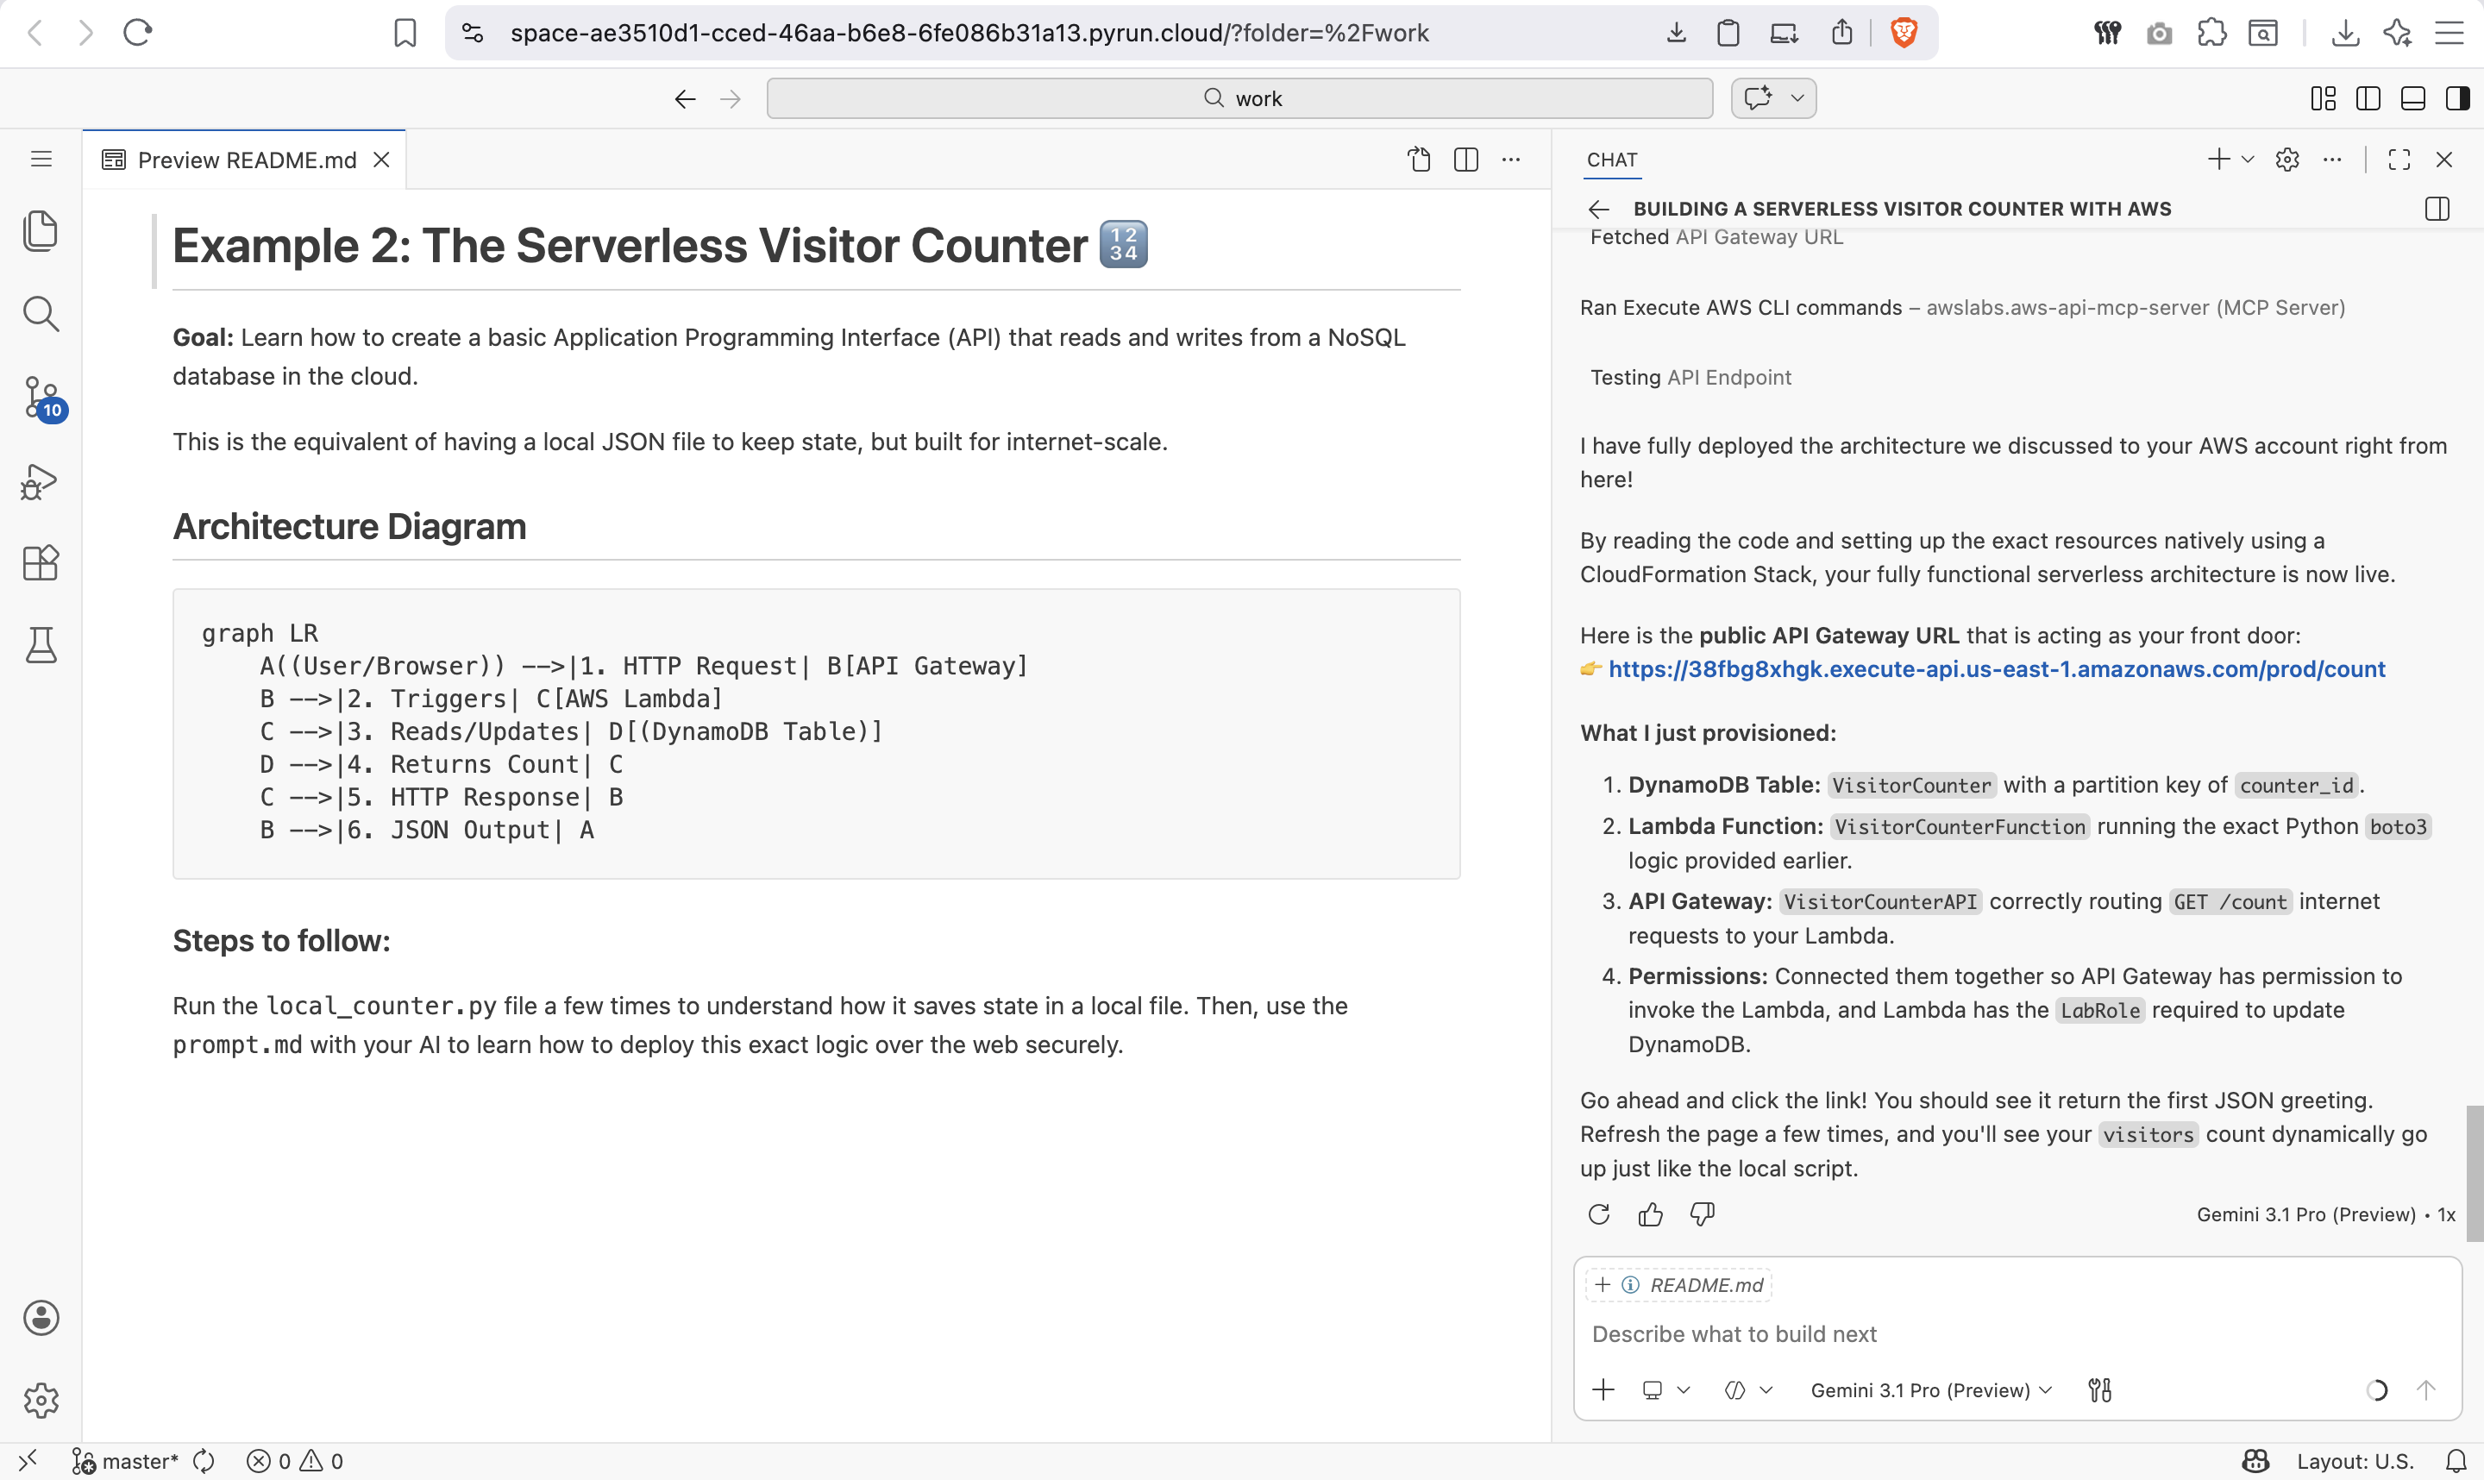2484x1480 pixels.
Task: Reload the browser page
Action: coord(138,33)
